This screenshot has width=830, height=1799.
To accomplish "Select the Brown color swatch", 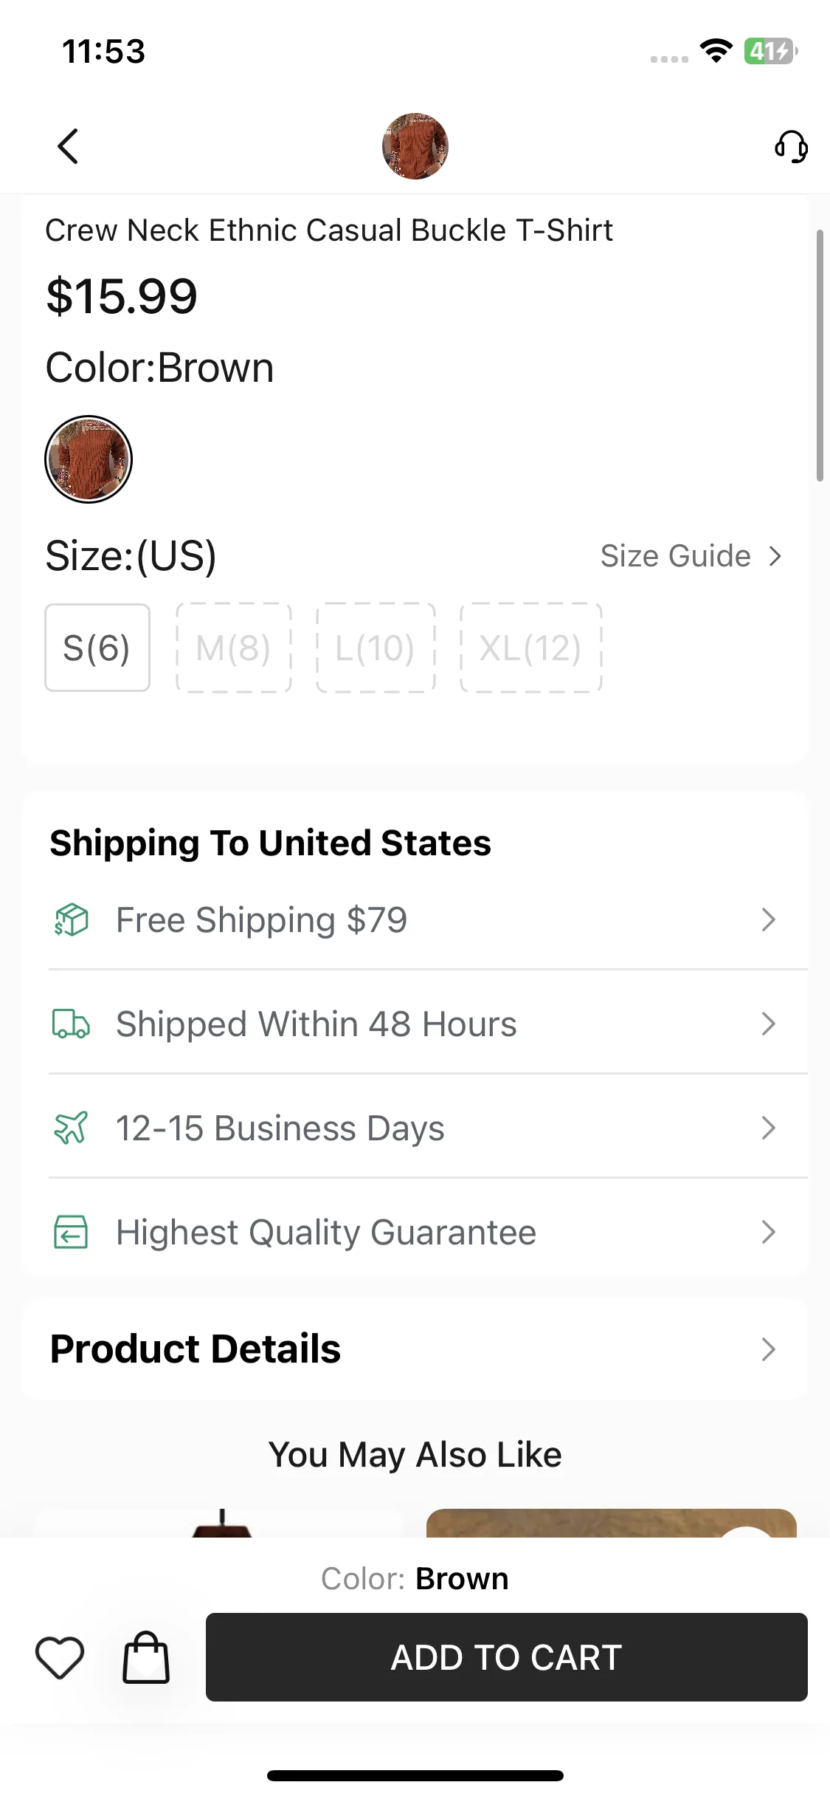I will (89, 459).
